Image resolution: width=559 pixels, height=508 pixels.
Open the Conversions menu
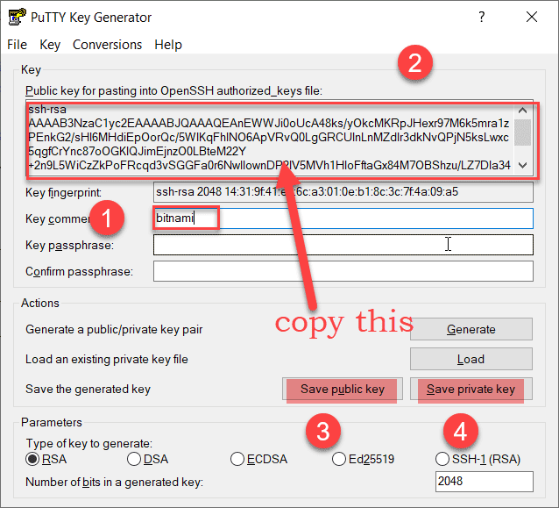[x=107, y=45]
